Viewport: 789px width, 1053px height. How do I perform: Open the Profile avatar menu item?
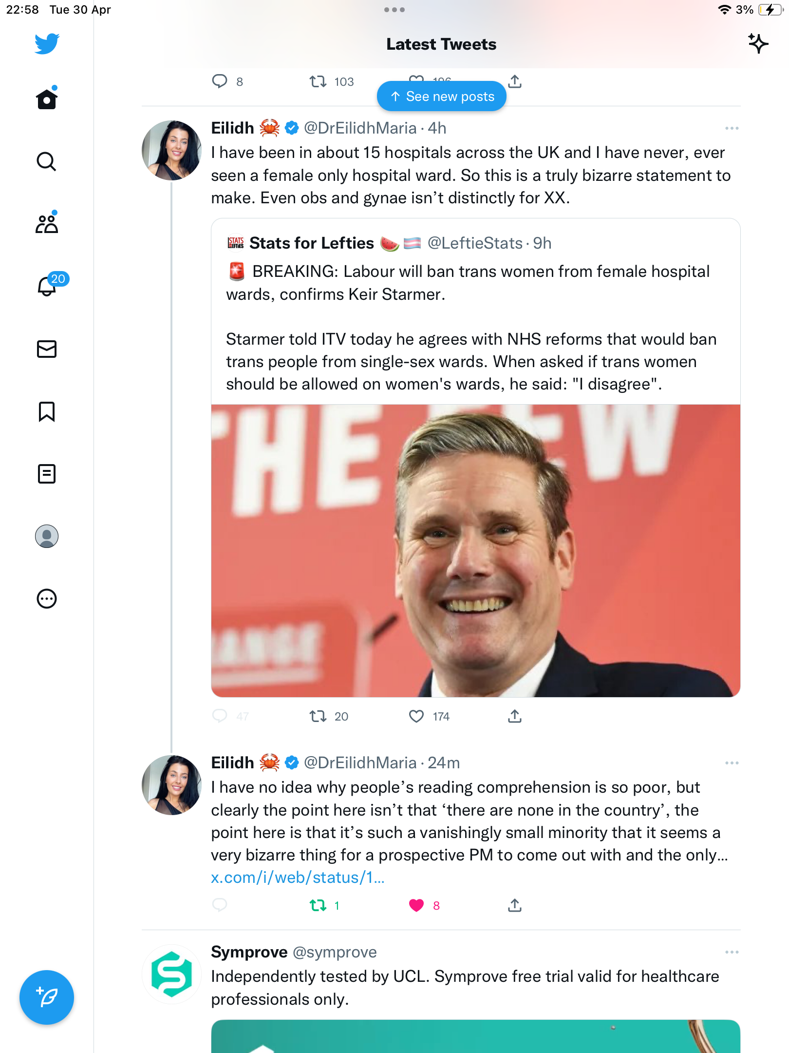pos(47,536)
